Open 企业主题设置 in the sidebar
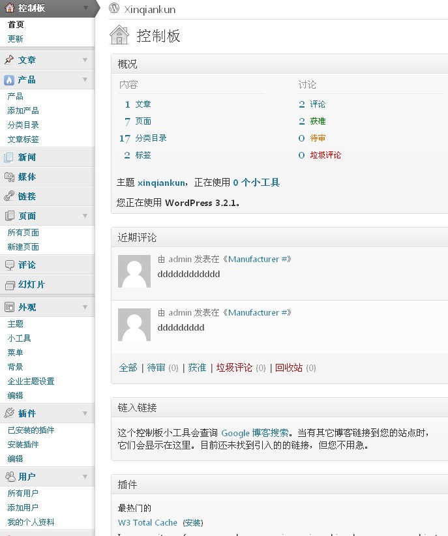Screen dimensions: 448x536 pos(31,381)
